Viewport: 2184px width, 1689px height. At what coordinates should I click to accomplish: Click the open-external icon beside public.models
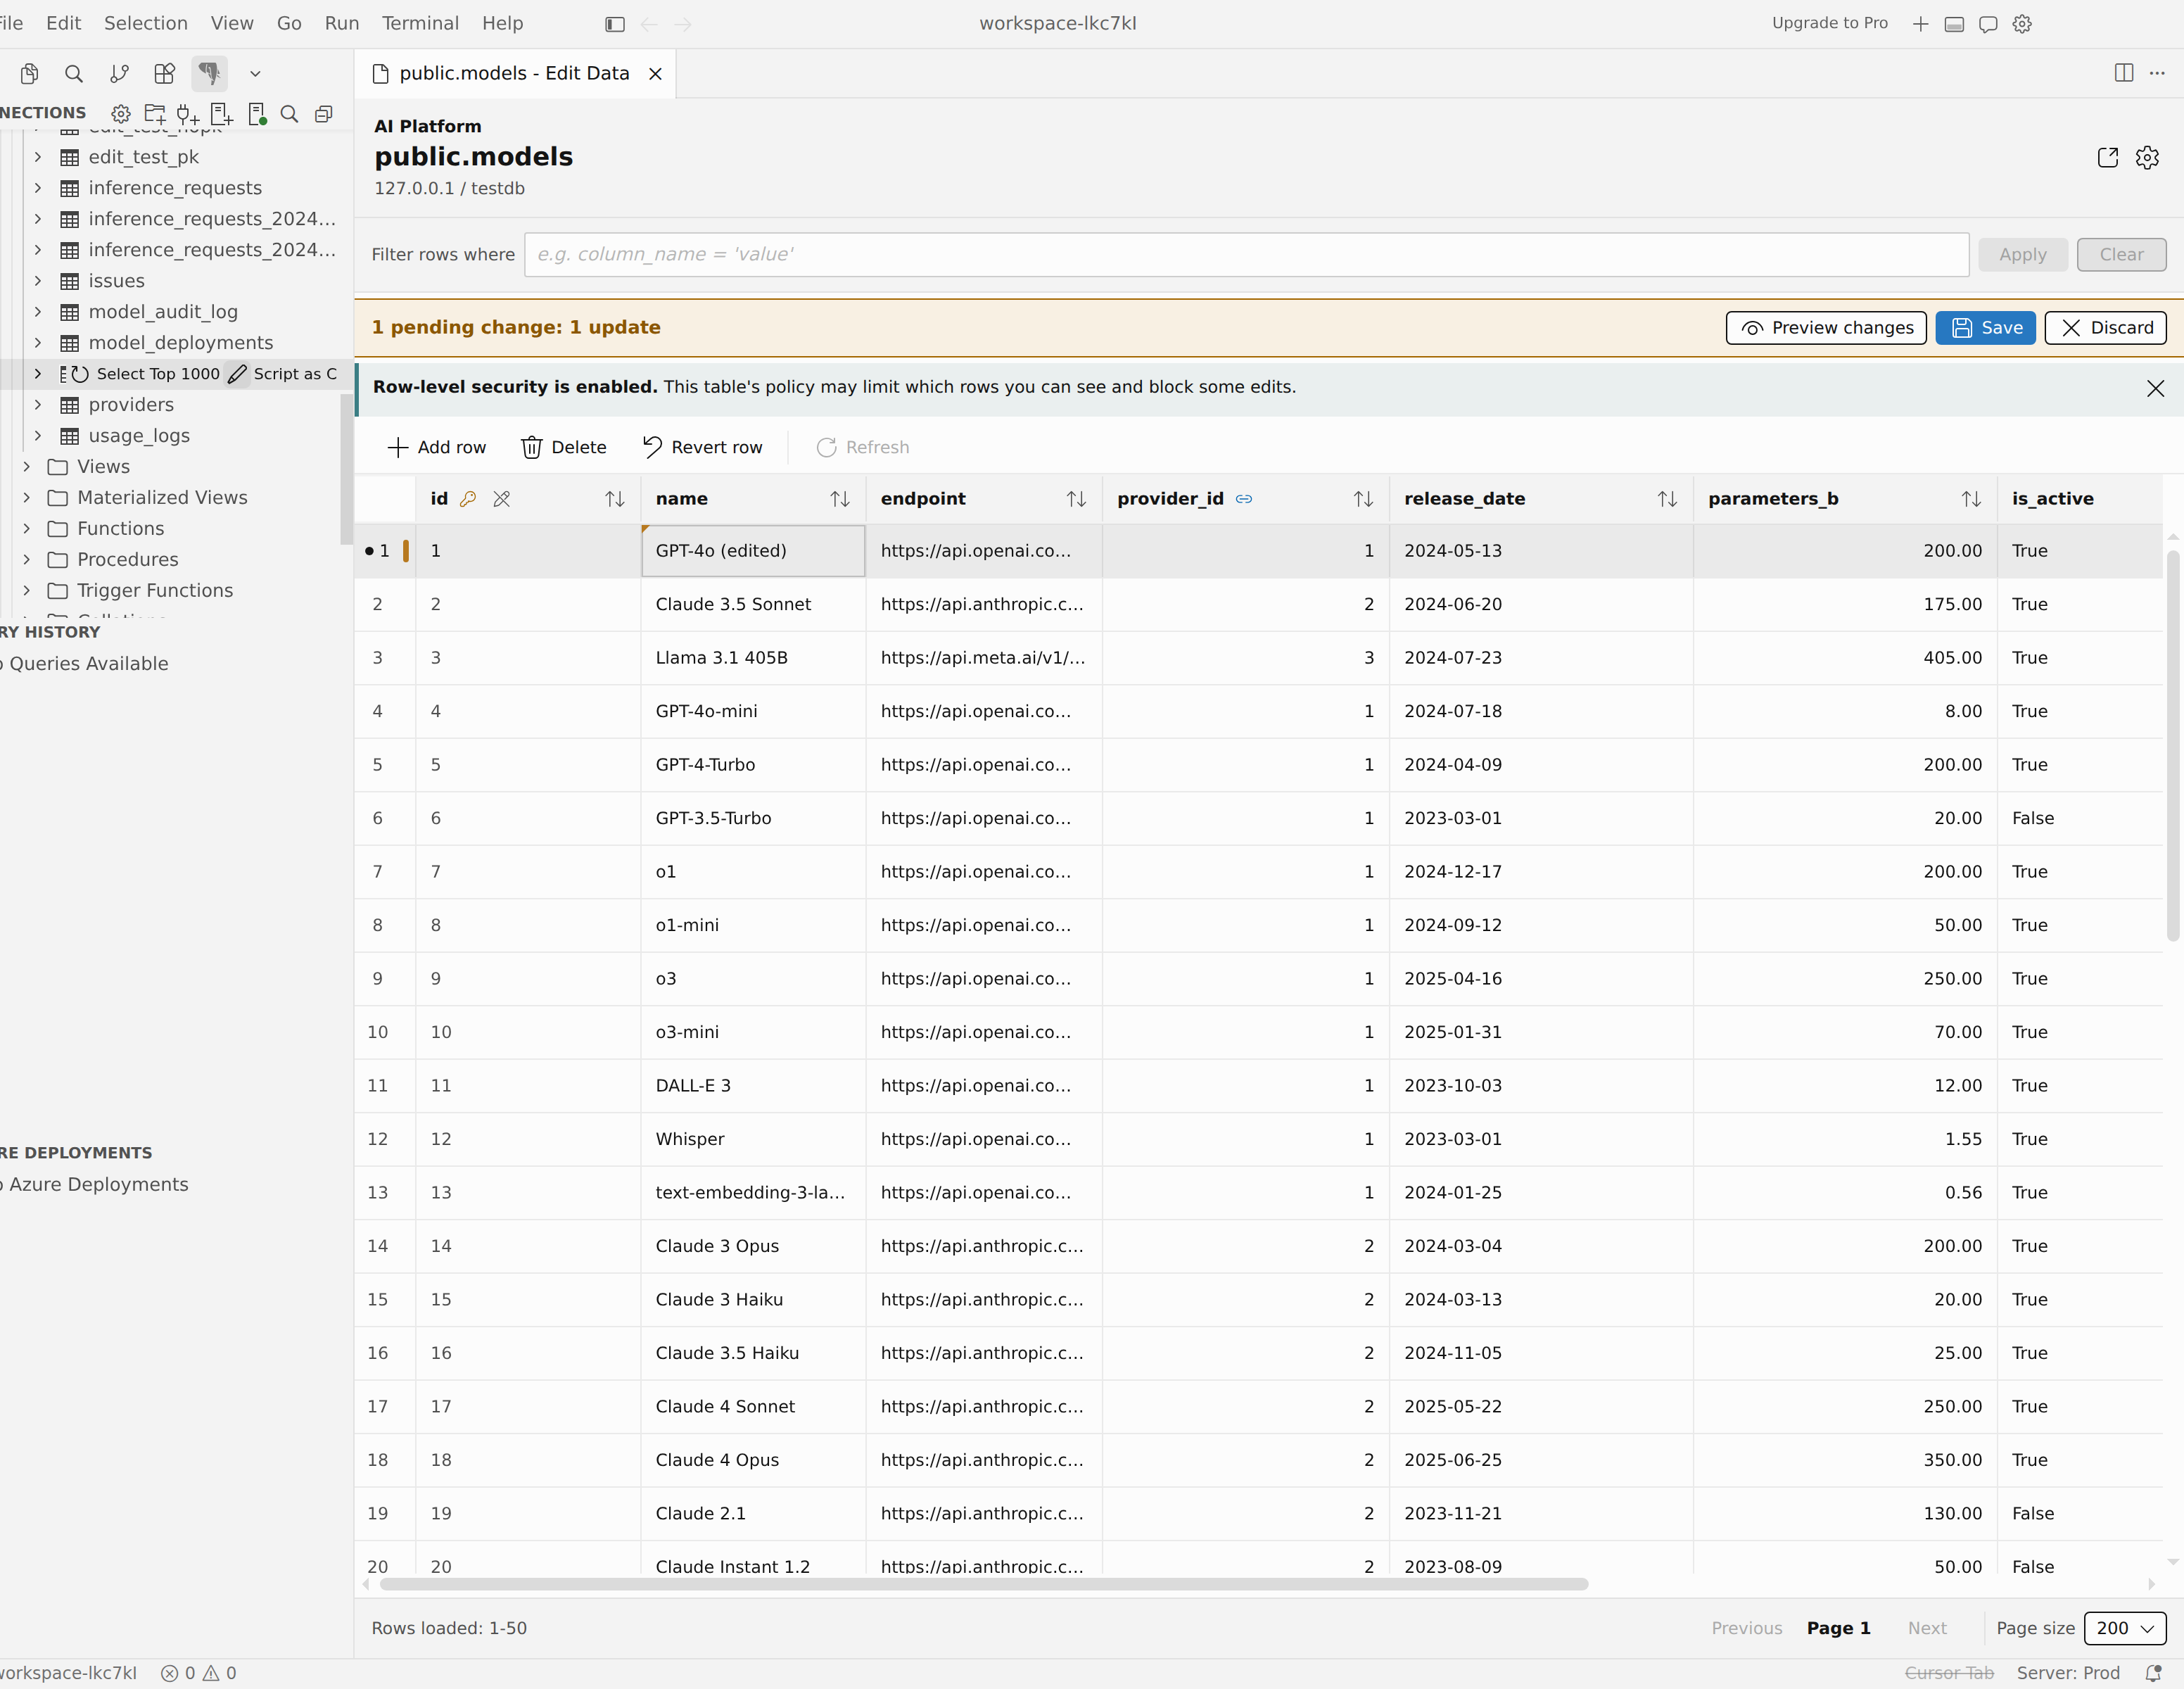2108,157
